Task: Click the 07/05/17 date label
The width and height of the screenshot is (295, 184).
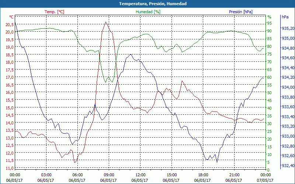Action: [265, 181]
